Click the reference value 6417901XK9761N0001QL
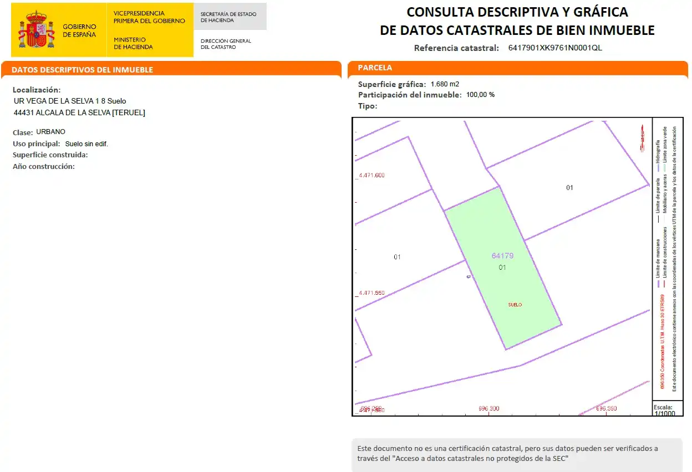This screenshot has width=692, height=472. (x=555, y=48)
